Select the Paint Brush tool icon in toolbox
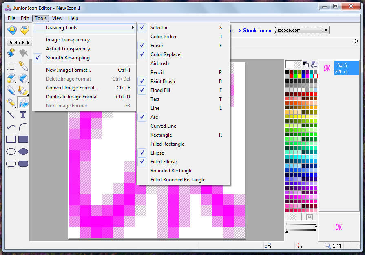Viewport: 365px width, 255px height. click(x=23, y=90)
